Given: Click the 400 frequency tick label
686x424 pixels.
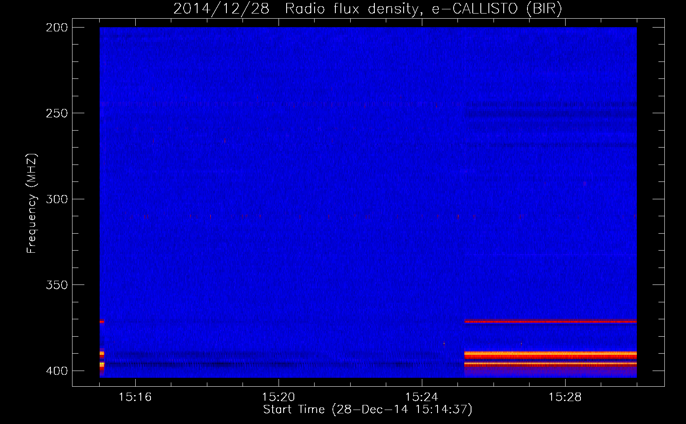Looking at the screenshot, I should click(57, 371).
